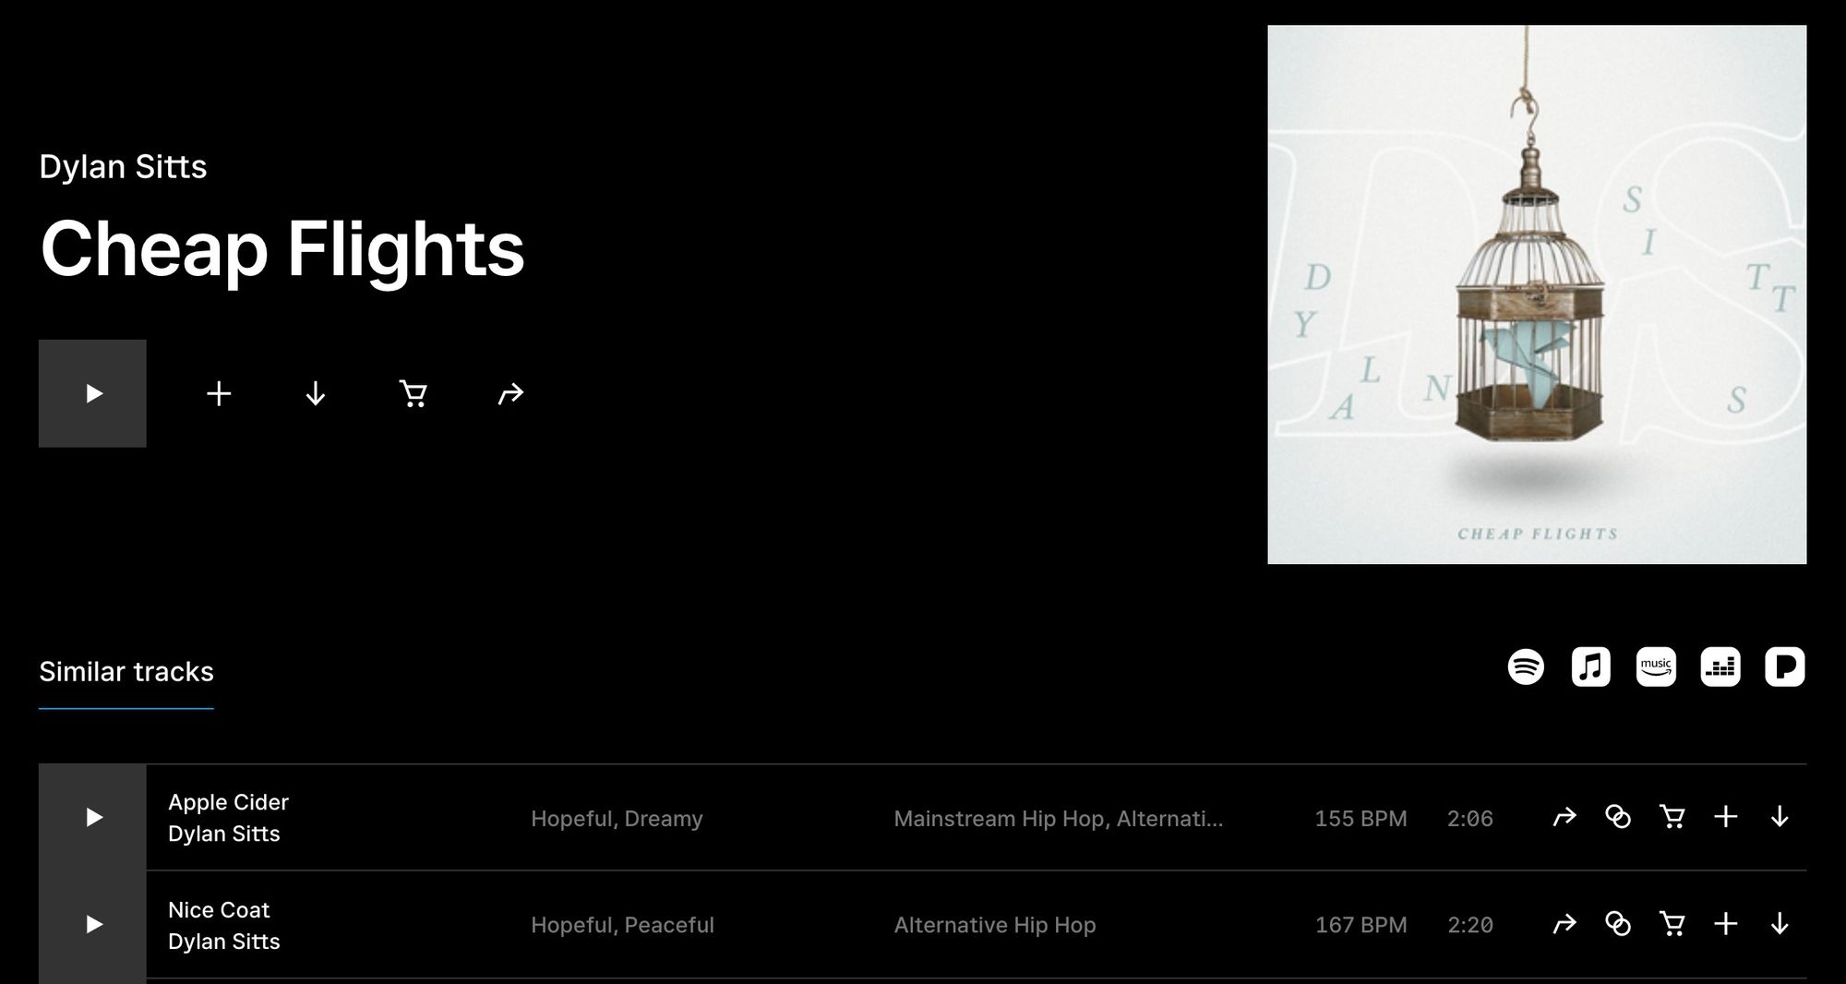Play the Apple Cider track

pos(92,817)
